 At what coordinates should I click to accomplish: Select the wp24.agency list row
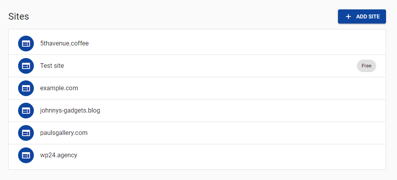(x=197, y=155)
